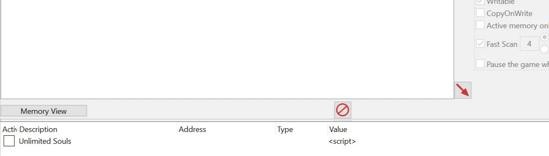Click the Active column header
Viewport: 549px width, 156px height.
(9, 129)
